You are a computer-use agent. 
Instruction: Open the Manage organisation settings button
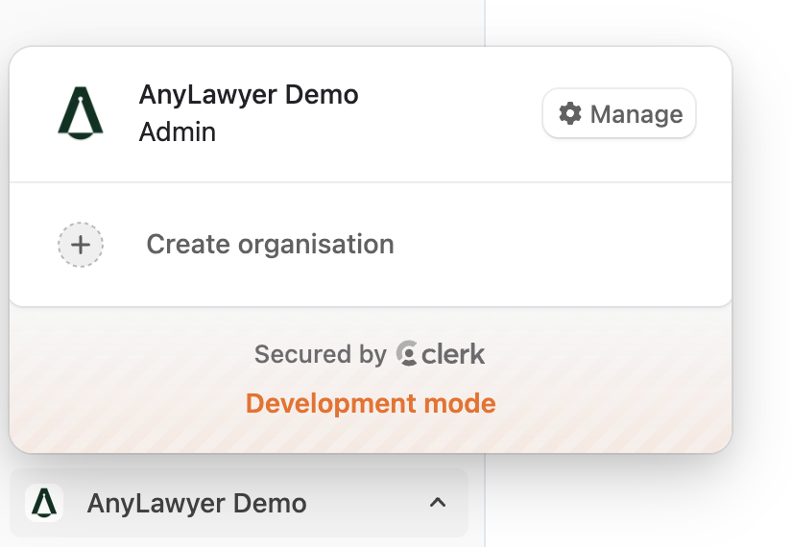(x=619, y=114)
